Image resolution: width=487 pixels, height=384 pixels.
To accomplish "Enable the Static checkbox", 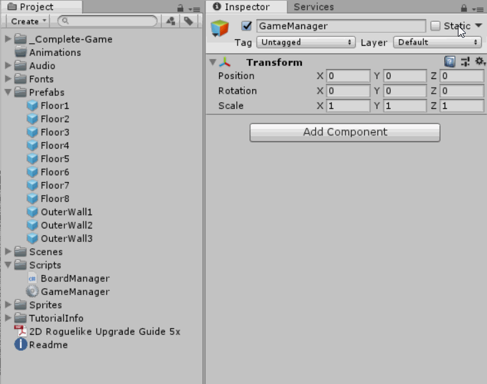I will tap(435, 26).
